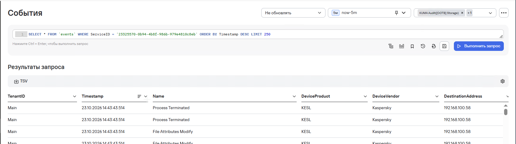Expand the now-5m time range dropdown
This screenshot has height=144, width=516.
[404, 13]
